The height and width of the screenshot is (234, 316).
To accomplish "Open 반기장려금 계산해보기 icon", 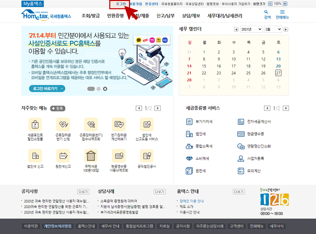I will (x=119, y=125).
